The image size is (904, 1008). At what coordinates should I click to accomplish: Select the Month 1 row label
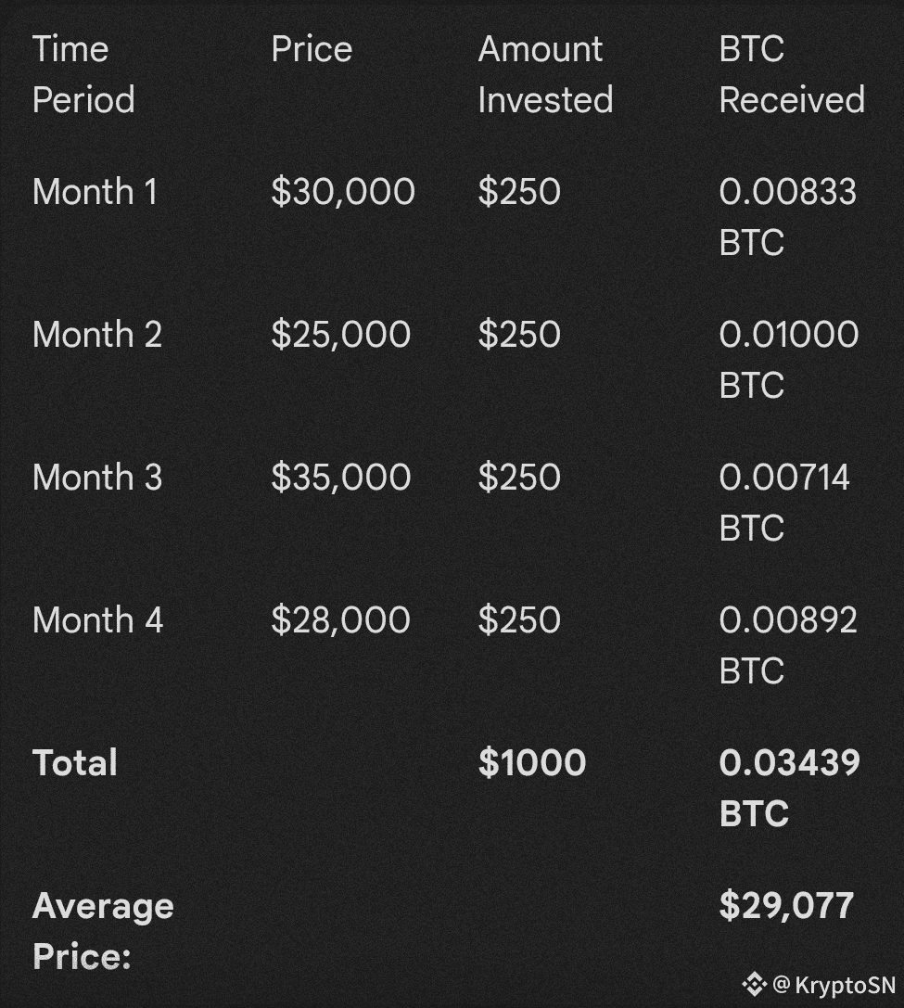tap(95, 192)
